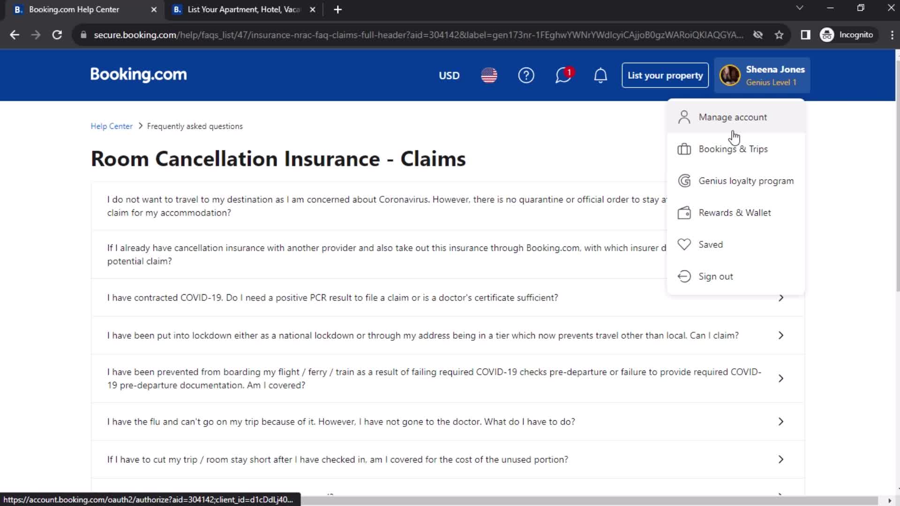
Task: Open Genius loyalty program menu item
Action: tap(736, 181)
